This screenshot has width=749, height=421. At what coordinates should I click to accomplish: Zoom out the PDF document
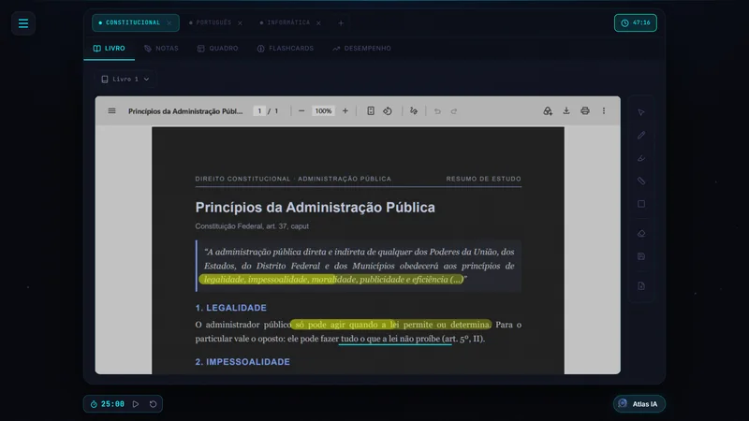[301, 110]
